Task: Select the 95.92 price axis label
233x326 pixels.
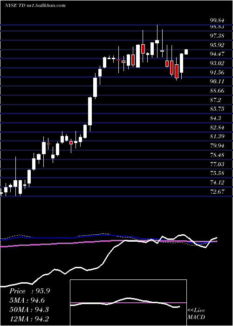Action: click(x=217, y=45)
